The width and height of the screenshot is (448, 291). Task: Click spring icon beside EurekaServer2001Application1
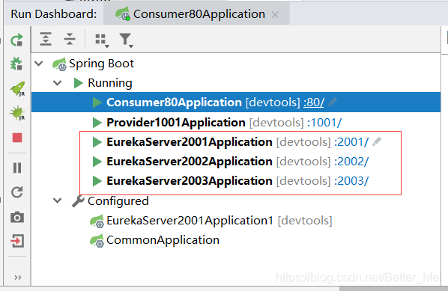97,221
